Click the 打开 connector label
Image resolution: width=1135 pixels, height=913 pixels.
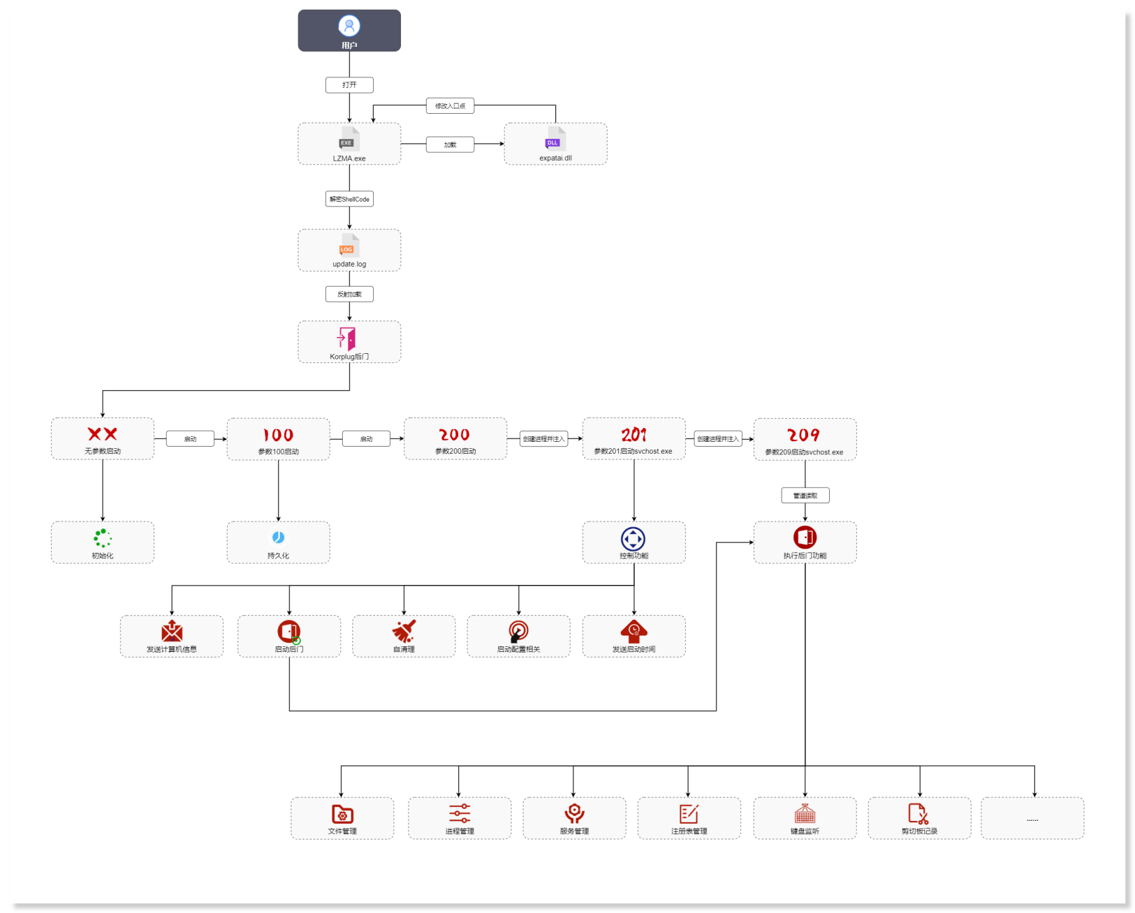[349, 85]
